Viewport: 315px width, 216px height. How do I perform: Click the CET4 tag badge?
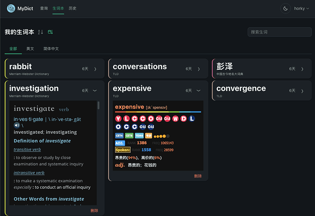119,136
